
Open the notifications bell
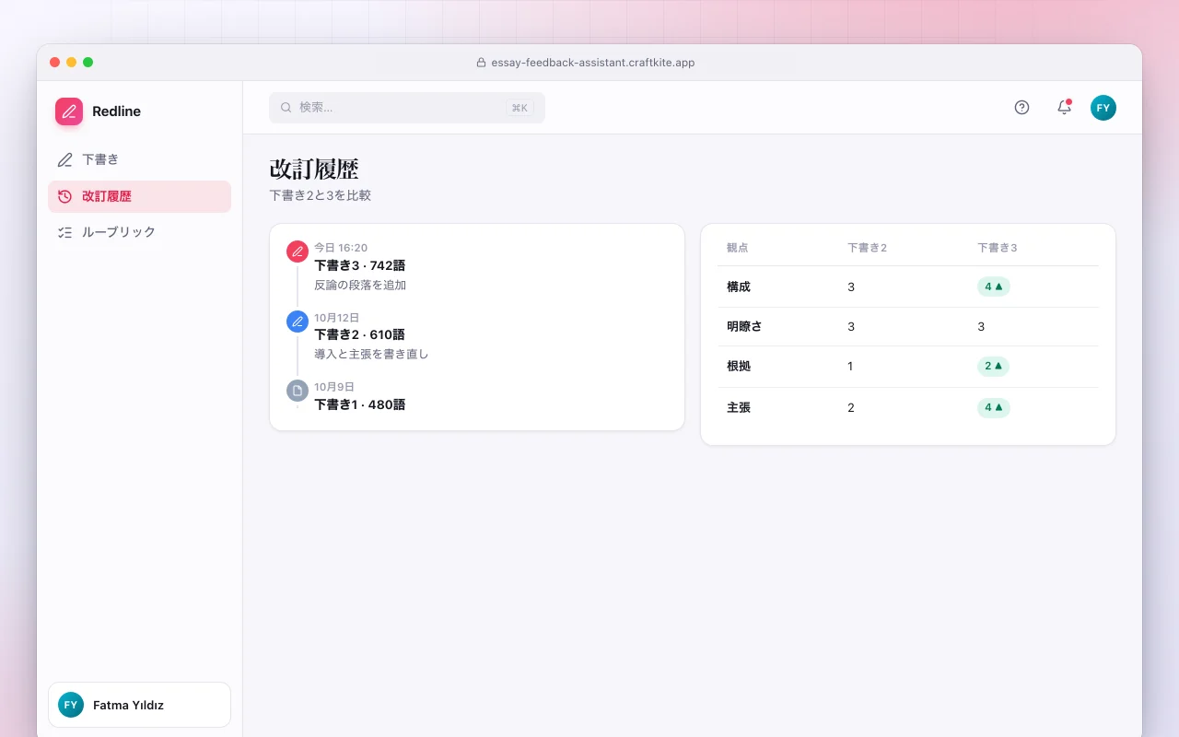(1064, 108)
